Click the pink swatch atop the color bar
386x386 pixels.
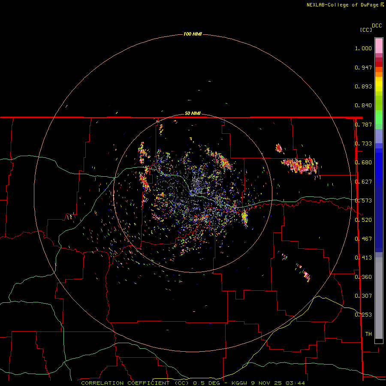379,45
